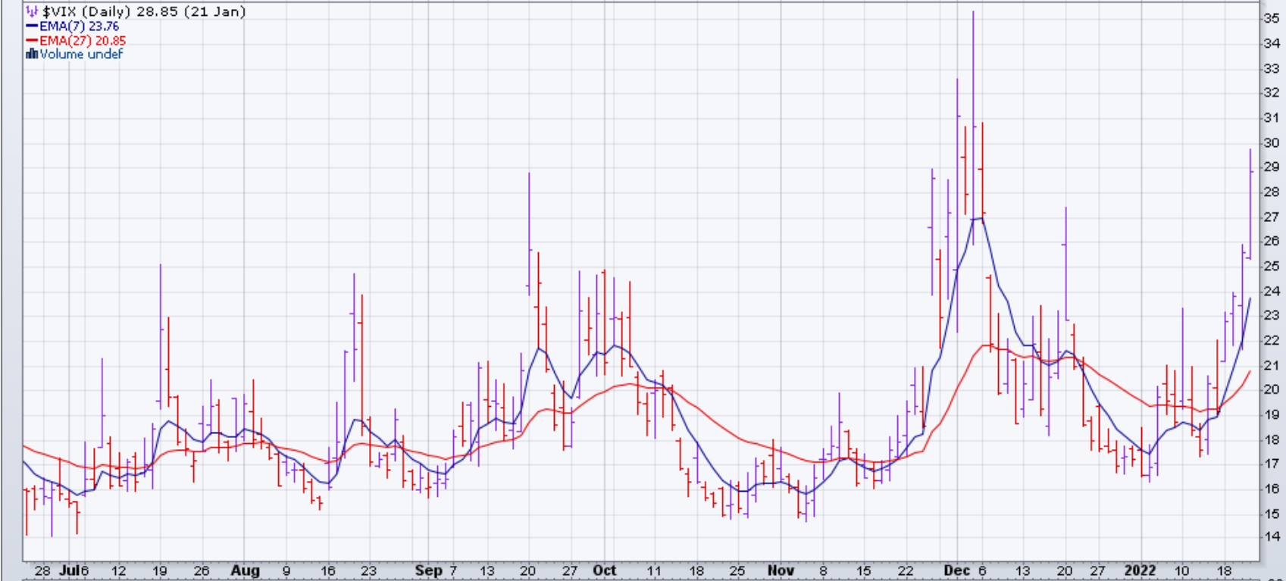Click the 35 value on price axis

coord(1271,19)
